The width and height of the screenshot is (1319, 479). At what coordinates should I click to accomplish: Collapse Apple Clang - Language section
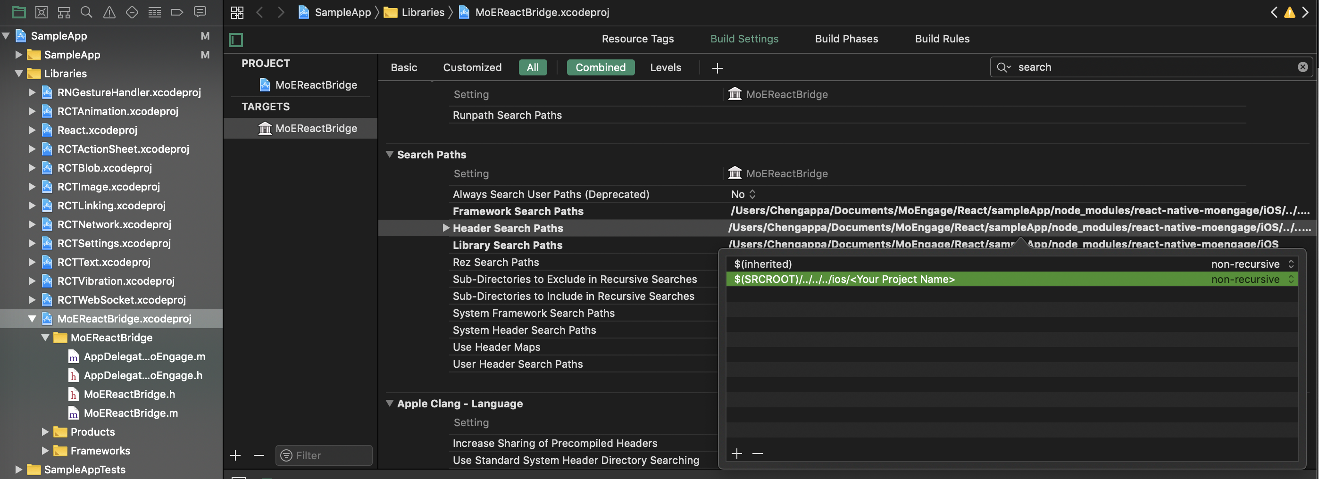click(x=390, y=403)
